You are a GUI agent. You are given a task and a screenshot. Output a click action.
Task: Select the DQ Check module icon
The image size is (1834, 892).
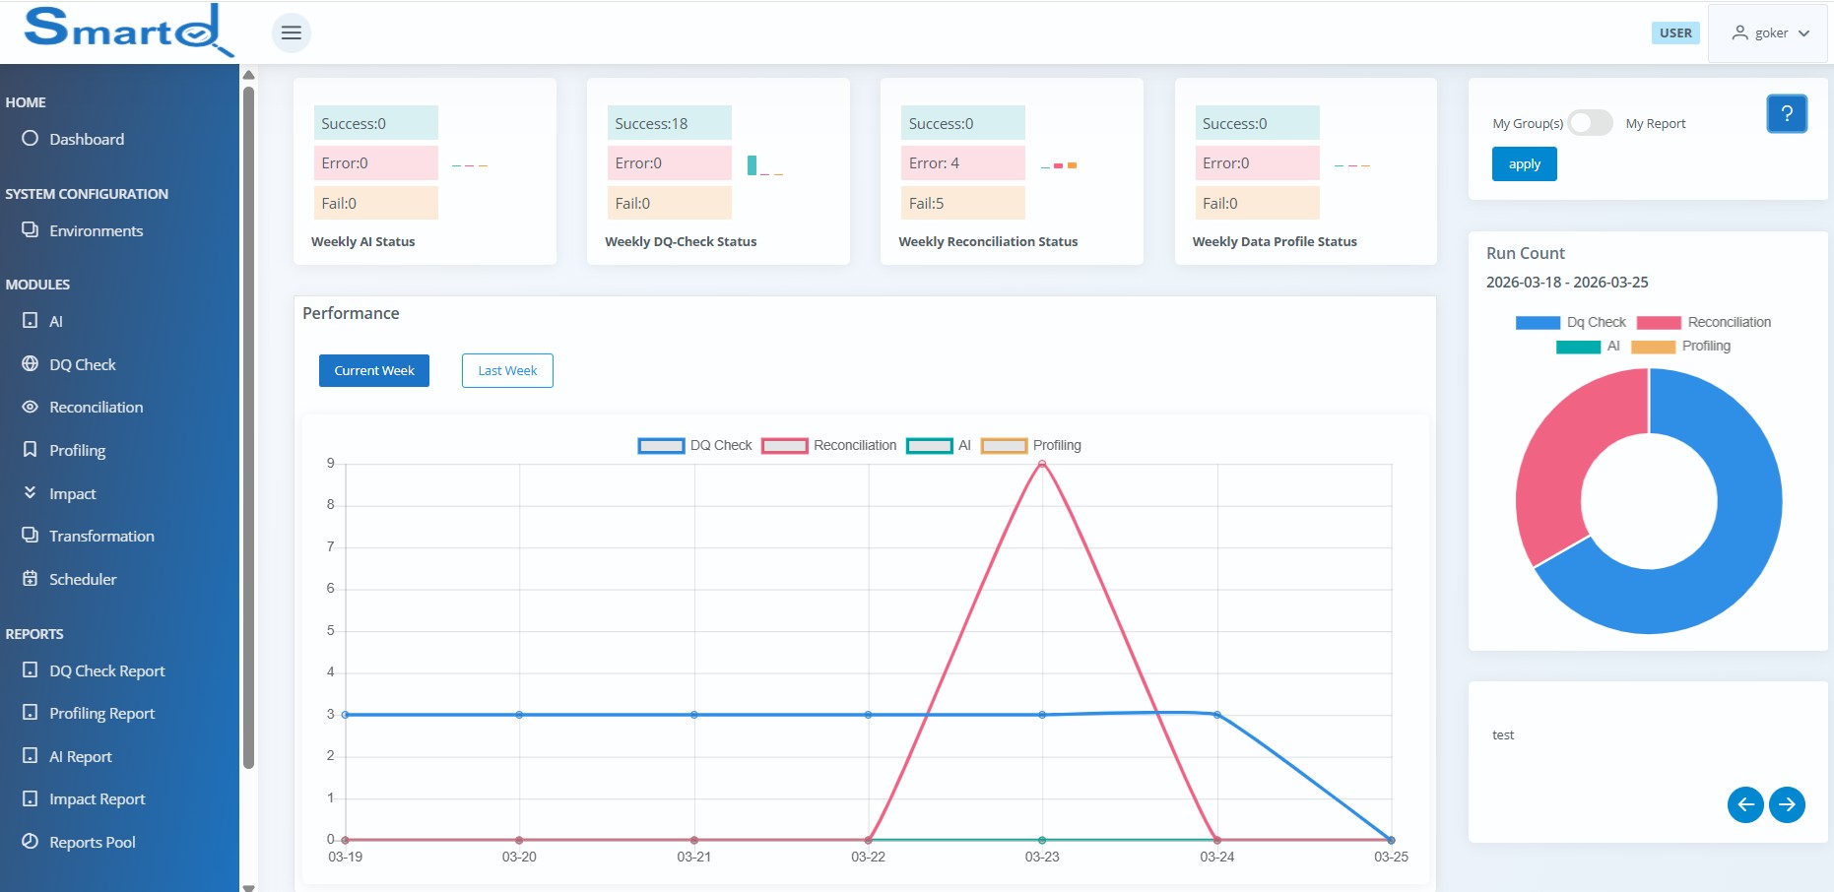30,364
